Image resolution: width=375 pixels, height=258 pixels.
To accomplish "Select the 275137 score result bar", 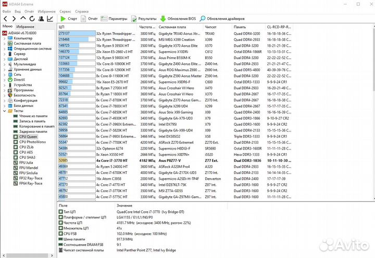I will coord(77,33).
